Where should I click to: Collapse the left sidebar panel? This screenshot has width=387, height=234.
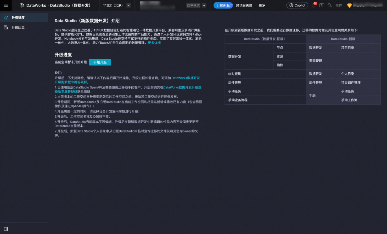(6, 229)
